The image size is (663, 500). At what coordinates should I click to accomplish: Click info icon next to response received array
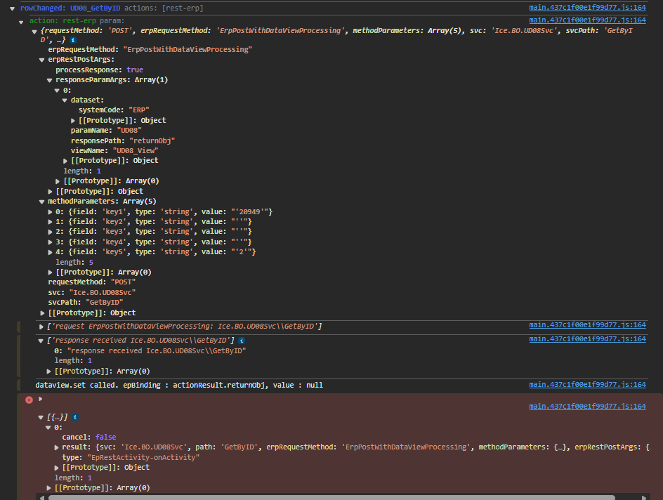(x=242, y=340)
